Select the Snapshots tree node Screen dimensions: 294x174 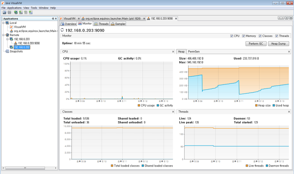coord(16,51)
